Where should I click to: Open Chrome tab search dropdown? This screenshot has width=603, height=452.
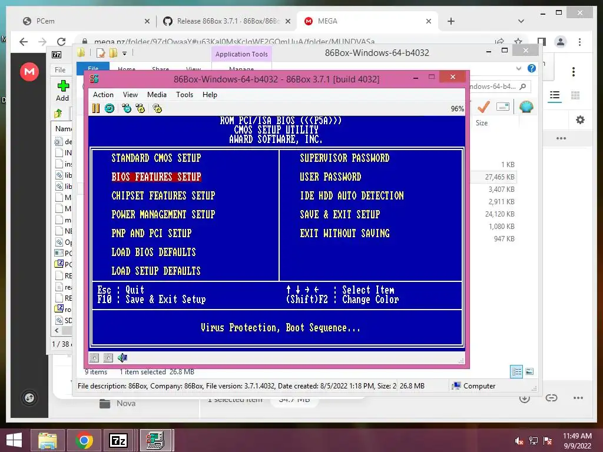tap(521, 21)
